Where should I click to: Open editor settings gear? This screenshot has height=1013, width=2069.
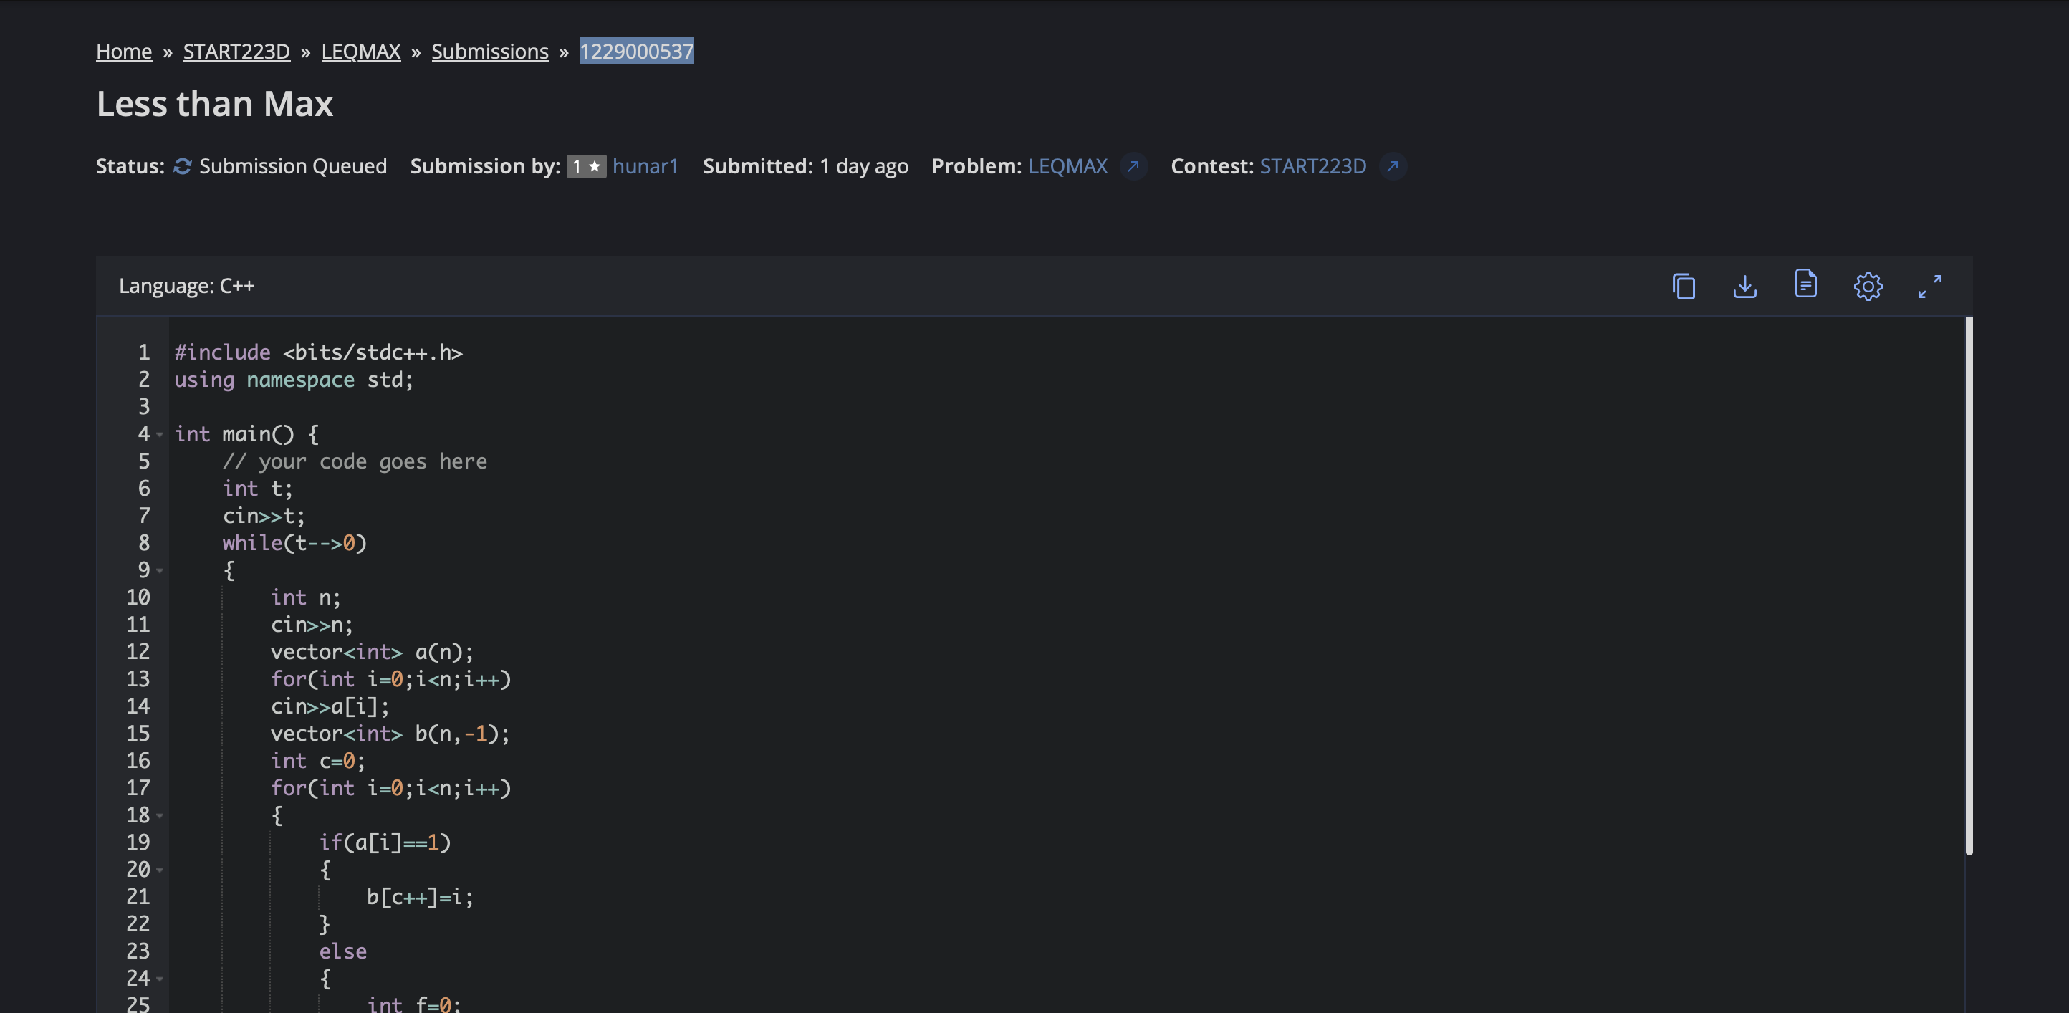tap(1868, 286)
